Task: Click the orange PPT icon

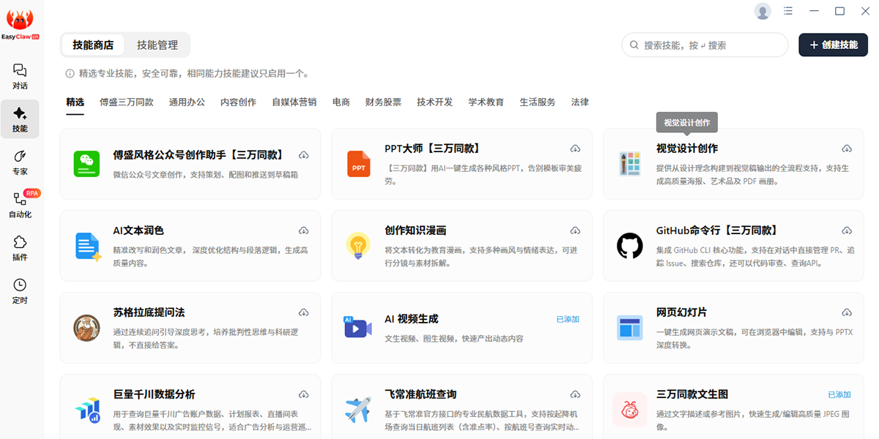Action: pos(359,164)
